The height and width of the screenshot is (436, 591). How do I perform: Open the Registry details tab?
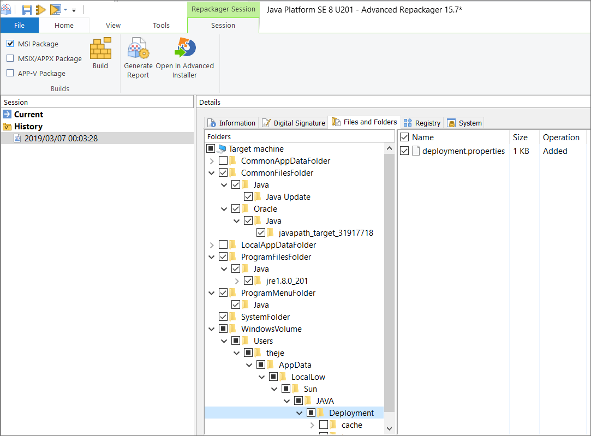tap(422, 123)
